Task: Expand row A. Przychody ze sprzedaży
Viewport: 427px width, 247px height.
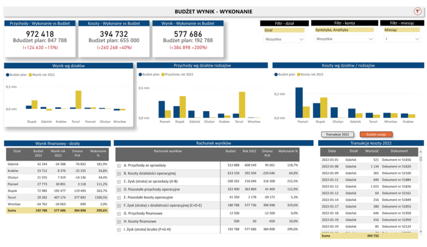Action: [119, 166]
